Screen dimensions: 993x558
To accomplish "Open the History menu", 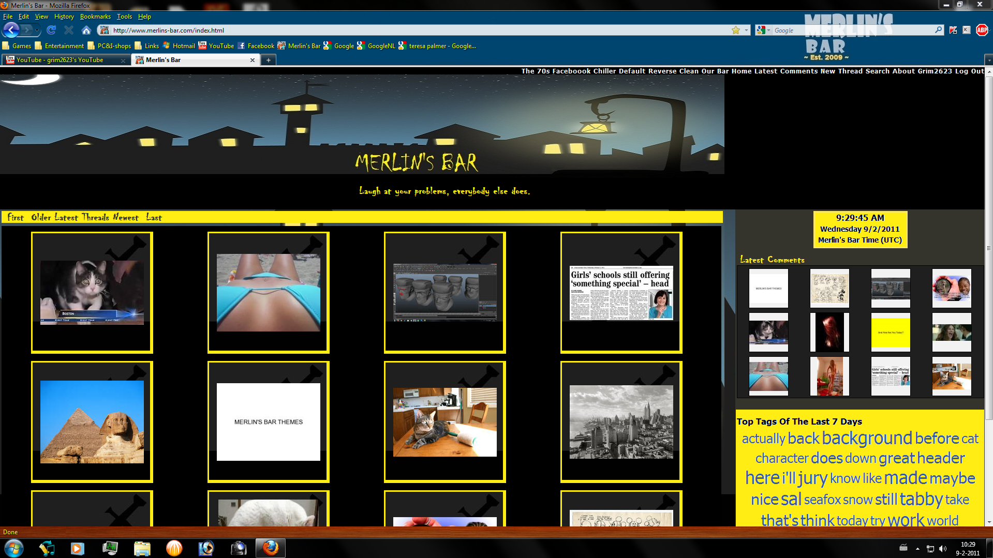I will tap(64, 17).
